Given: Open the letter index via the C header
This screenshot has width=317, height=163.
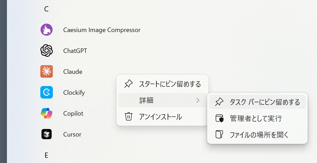Looking at the screenshot, I should (46, 9).
